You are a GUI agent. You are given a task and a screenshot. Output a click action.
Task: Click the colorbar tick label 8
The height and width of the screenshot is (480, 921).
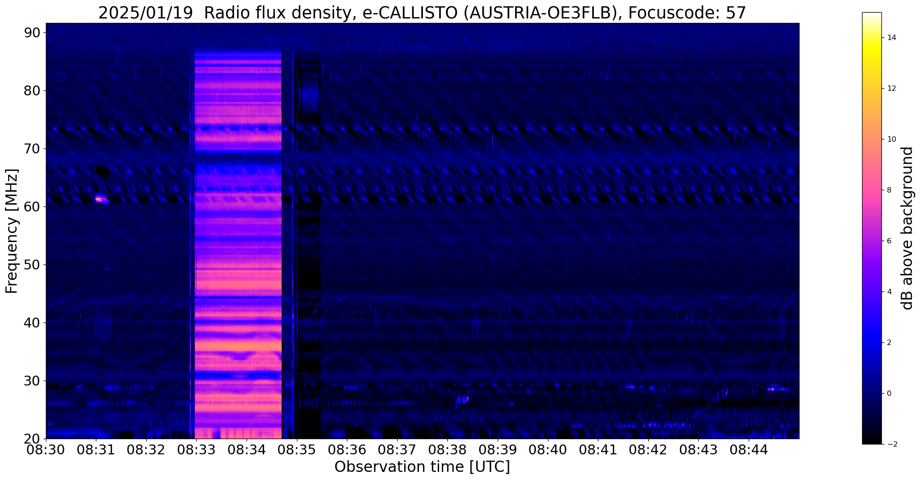pyautogui.click(x=889, y=190)
